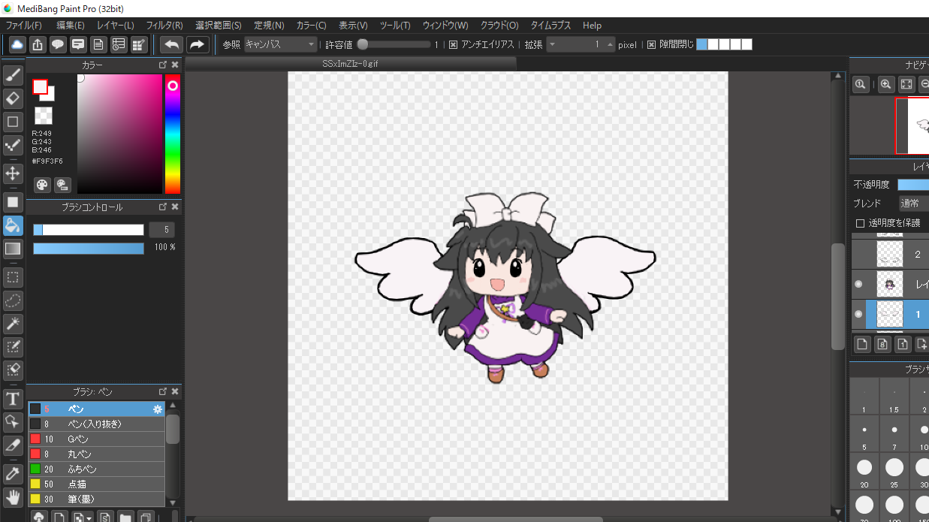Select the Divide/slice tool

point(13,445)
